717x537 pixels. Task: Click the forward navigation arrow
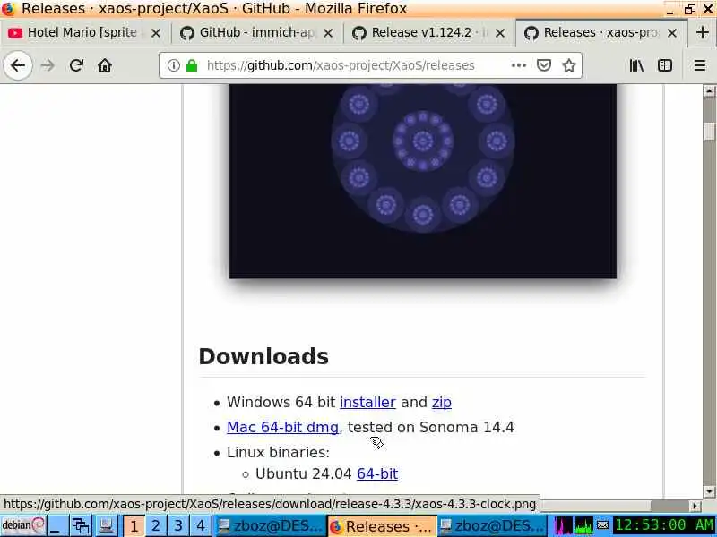48,65
